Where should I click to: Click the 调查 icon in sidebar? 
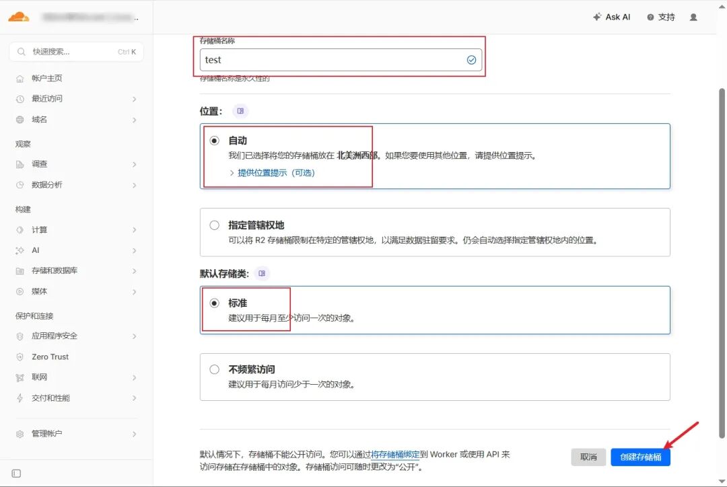coord(20,164)
